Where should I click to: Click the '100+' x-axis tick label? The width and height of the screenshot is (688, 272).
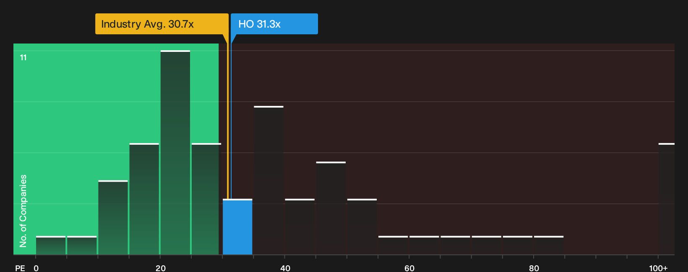pos(658,268)
